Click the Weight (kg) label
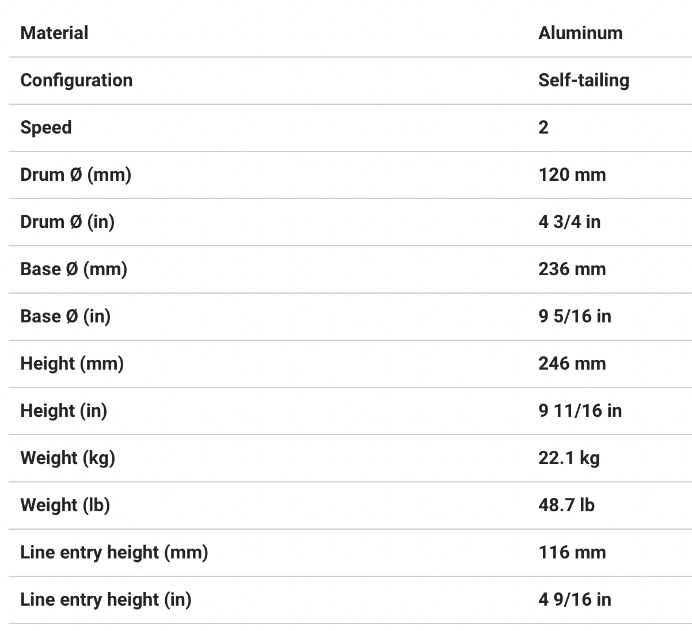 67,458
